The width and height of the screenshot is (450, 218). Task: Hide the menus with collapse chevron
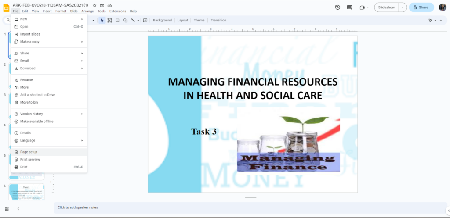[x=441, y=20]
